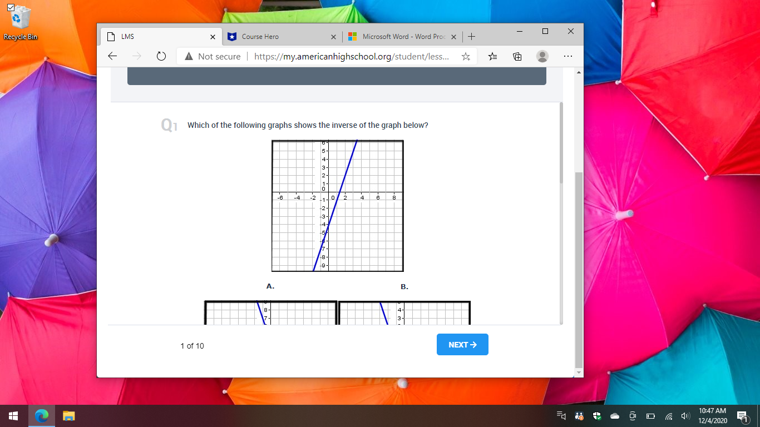Screen dimensions: 760x427
Task: Click the inner question panel scrollbar
Action: pos(561,143)
